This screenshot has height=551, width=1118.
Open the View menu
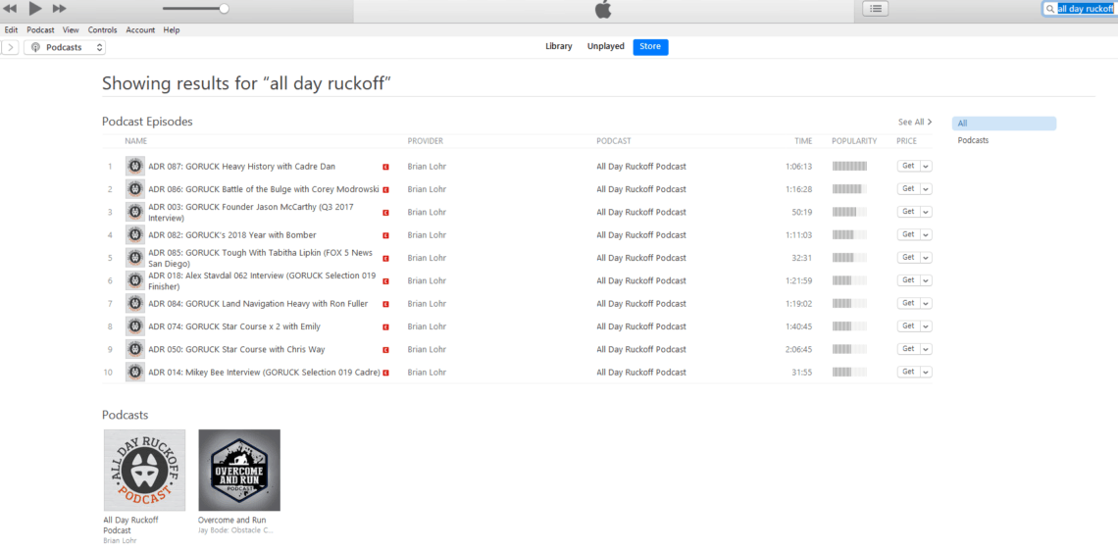point(71,30)
